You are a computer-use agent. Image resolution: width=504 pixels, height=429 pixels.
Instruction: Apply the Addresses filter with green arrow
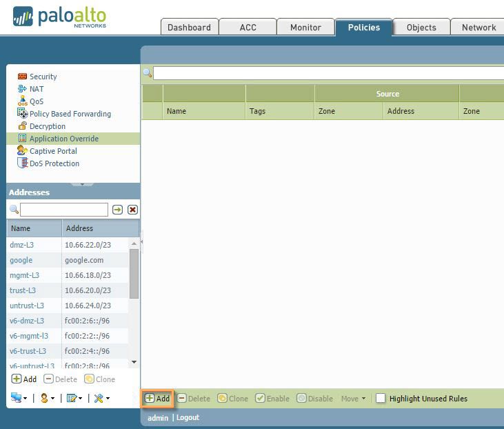pyautogui.click(x=117, y=210)
